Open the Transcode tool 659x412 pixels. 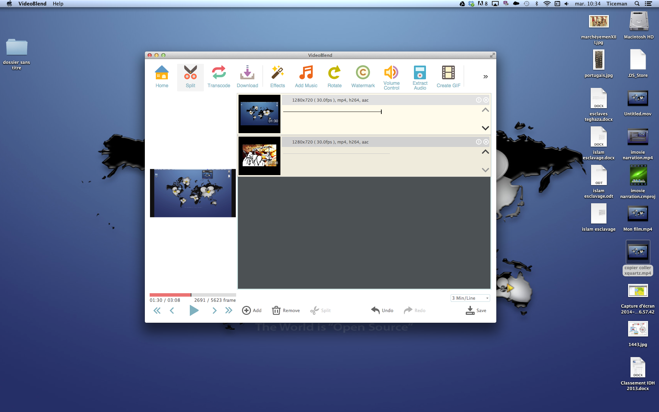(219, 77)
